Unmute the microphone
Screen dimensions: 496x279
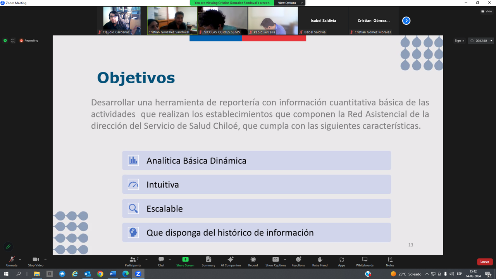click(x=12, y=262)
